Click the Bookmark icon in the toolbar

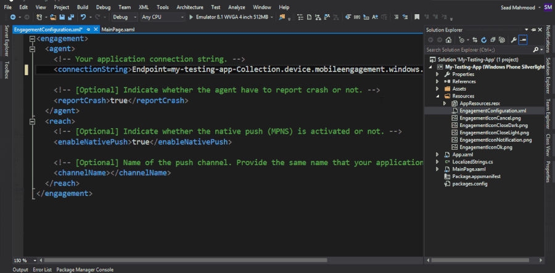(417, 17)
